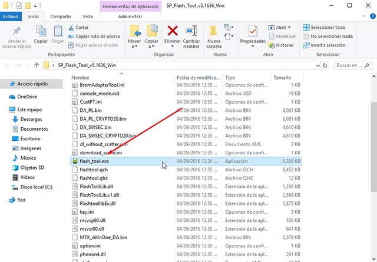Switch to the Inicio tab
The width and height of the screenshot is (377, 262).
tap(33, 16)
